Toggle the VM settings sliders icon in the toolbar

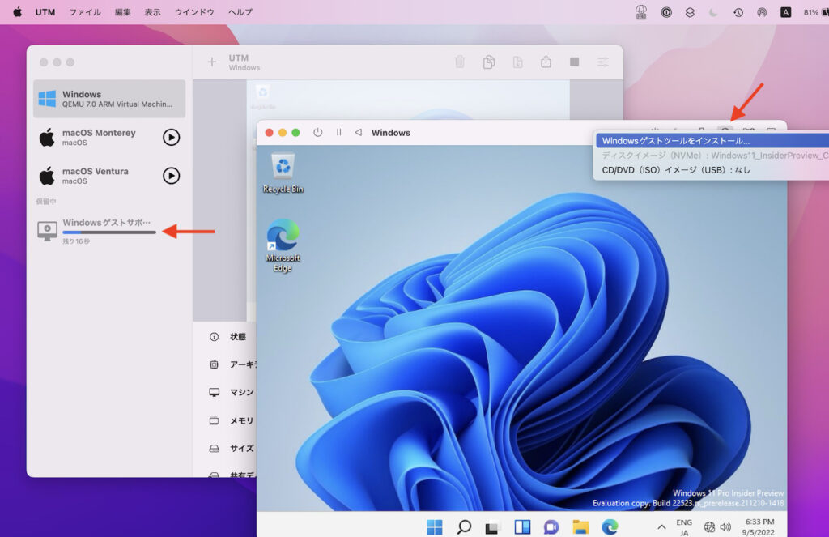pyautogui.click(x=603, y=61)
